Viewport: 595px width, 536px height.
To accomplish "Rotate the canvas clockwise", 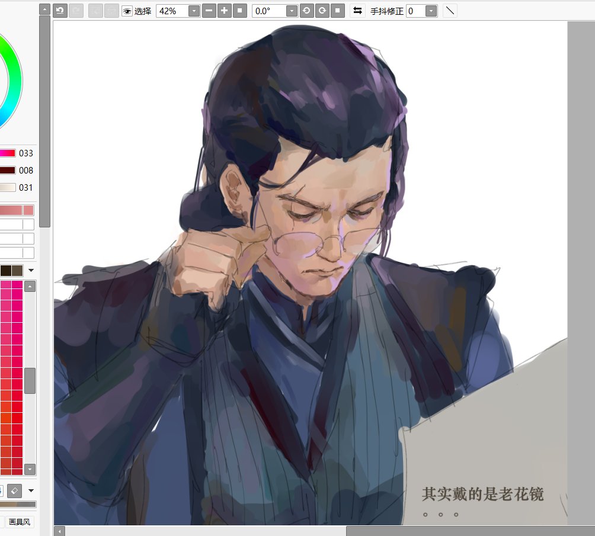I will point(322,11).
